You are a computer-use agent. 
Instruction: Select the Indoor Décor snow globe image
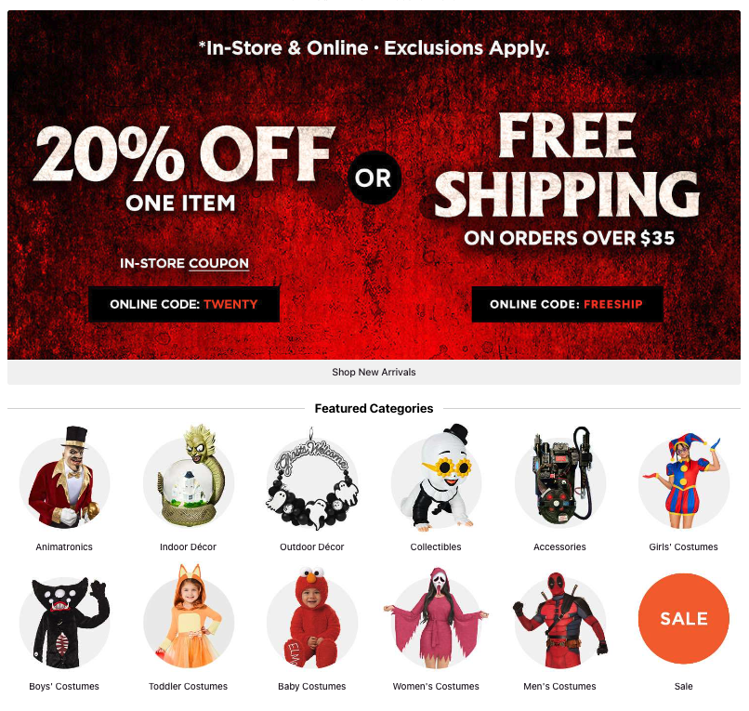[189, 477]
